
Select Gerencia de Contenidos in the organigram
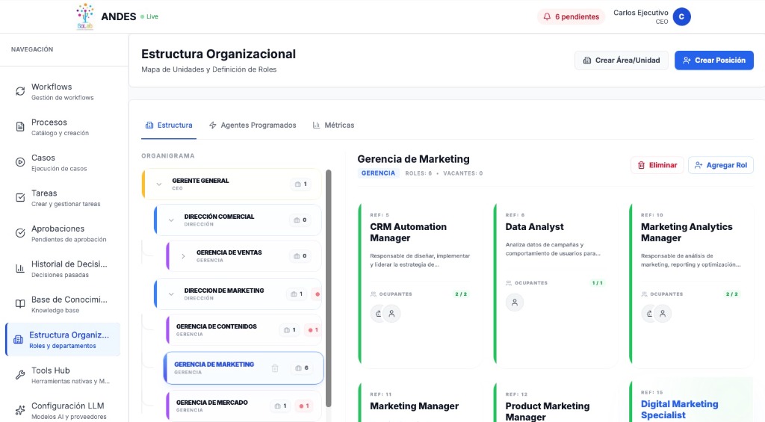(217, 329)
